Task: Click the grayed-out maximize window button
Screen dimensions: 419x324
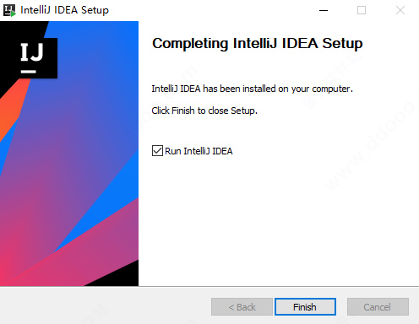Action: (362, 10)
